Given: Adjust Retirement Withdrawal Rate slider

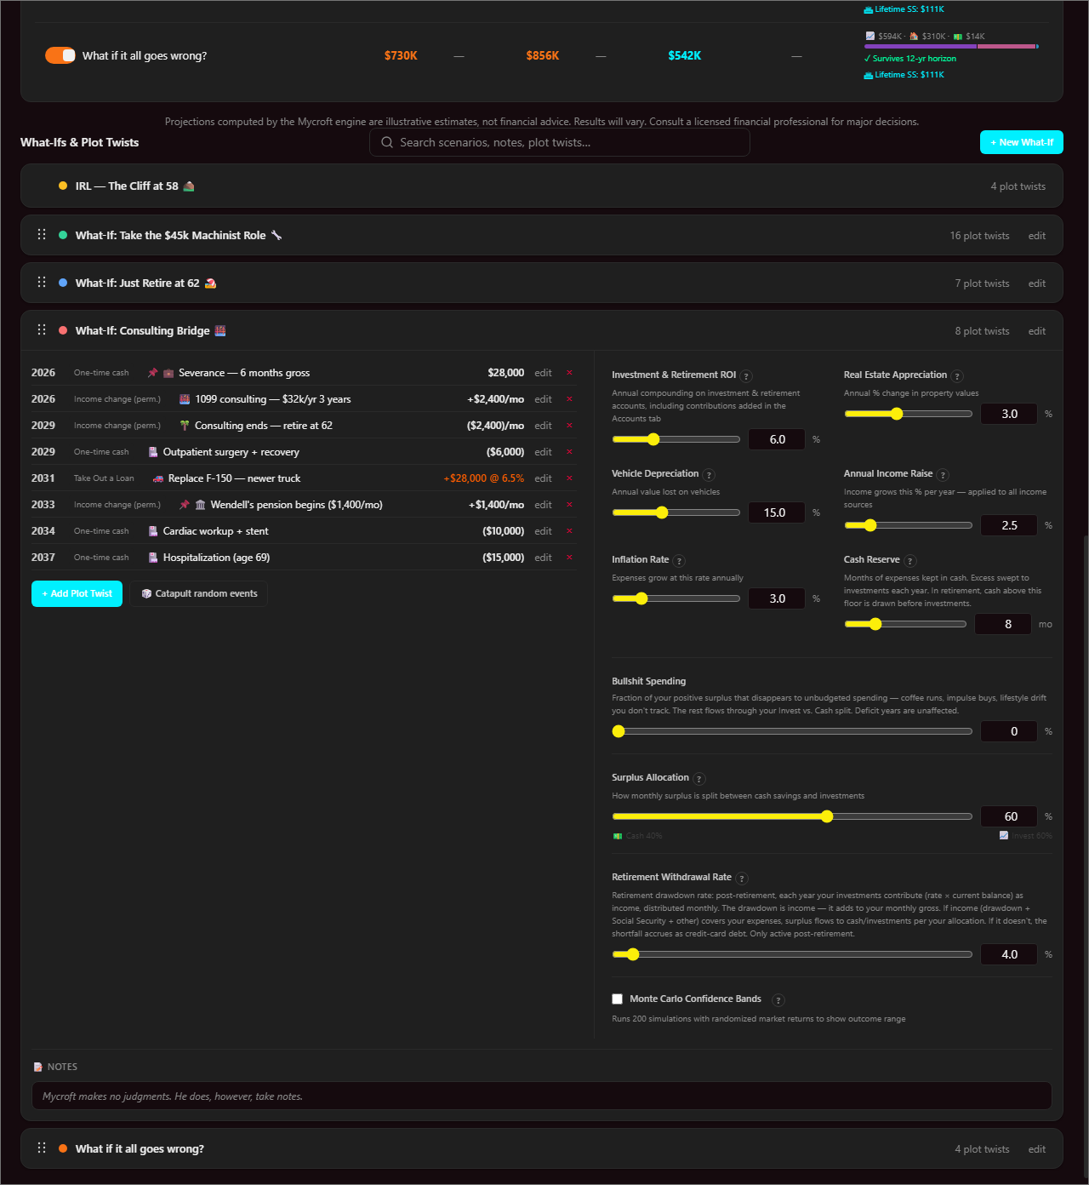Looking at the screenshot, I should click(x=792, y=954).
